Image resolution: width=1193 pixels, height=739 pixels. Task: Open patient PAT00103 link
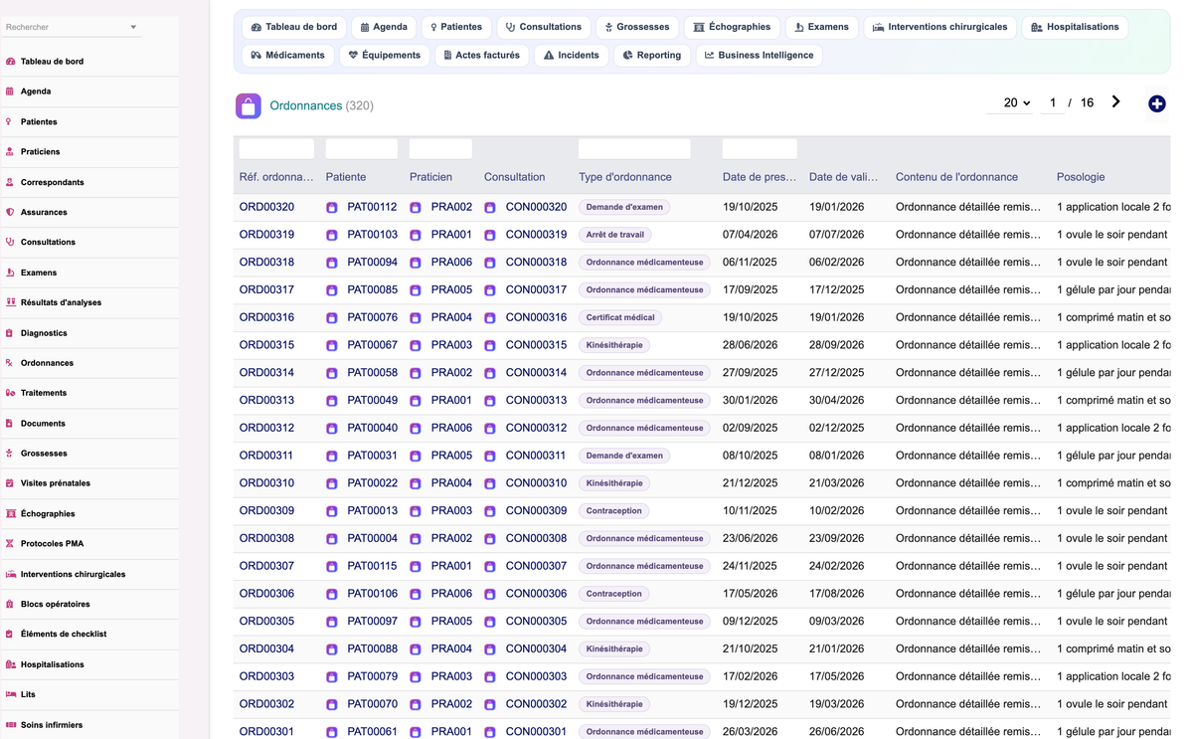point(372,235)
